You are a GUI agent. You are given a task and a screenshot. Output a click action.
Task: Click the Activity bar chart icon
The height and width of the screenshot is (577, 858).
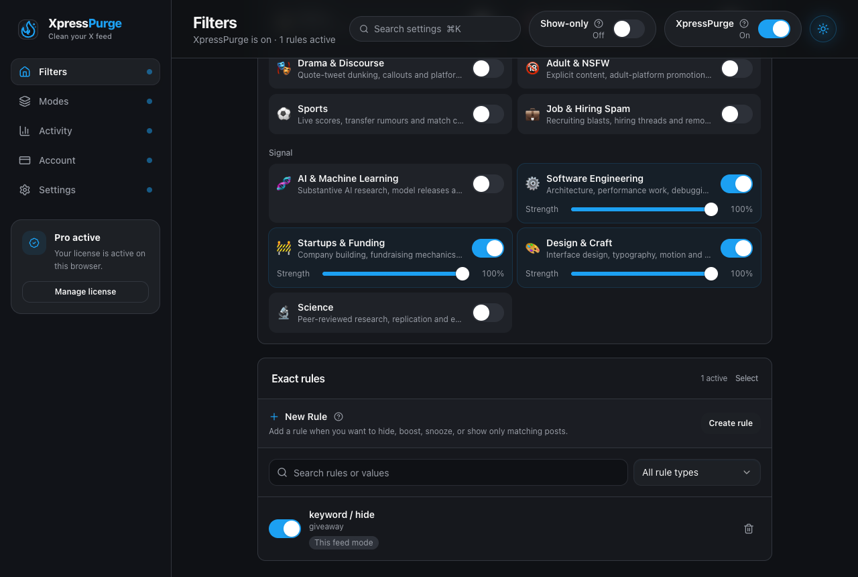25,131
